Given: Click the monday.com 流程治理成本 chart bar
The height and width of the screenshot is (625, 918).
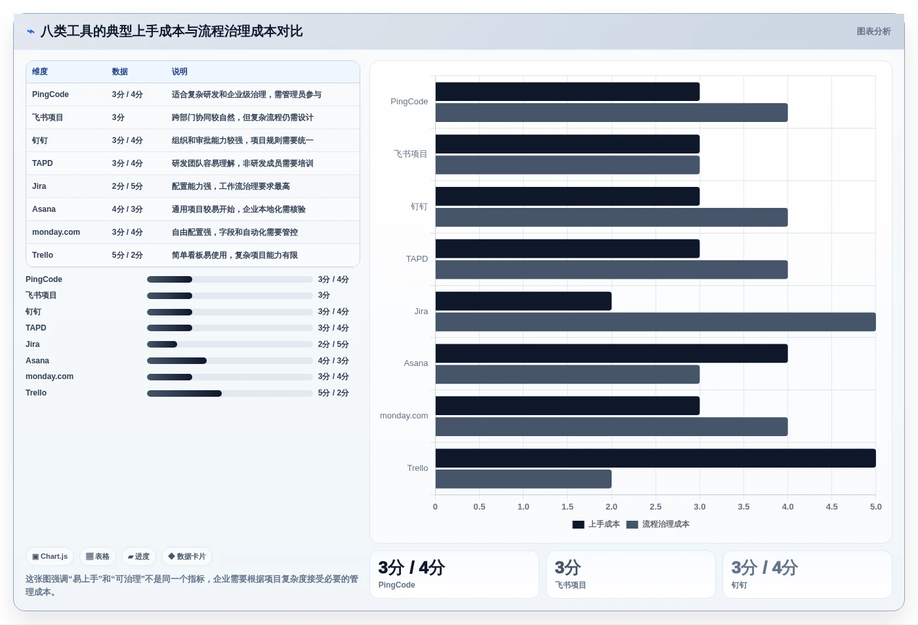Looking at the screenshot, I should tap(612, 427).
